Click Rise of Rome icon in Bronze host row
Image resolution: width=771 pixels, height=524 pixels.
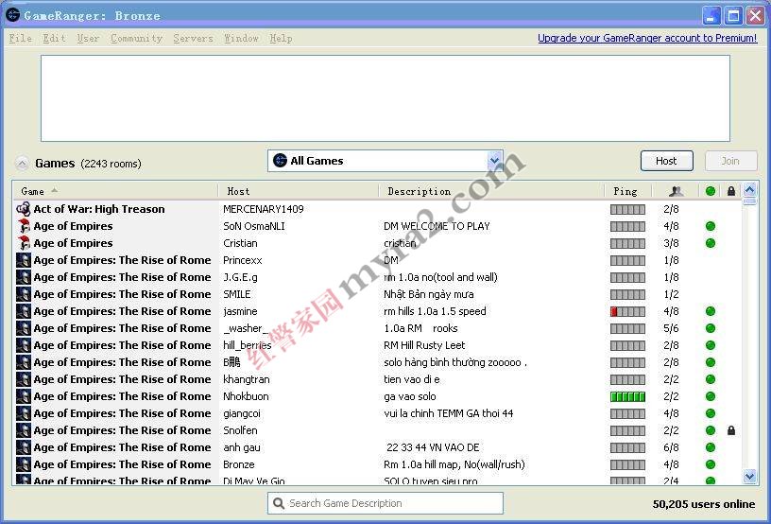pyautogui.click(x=24, y=464)
